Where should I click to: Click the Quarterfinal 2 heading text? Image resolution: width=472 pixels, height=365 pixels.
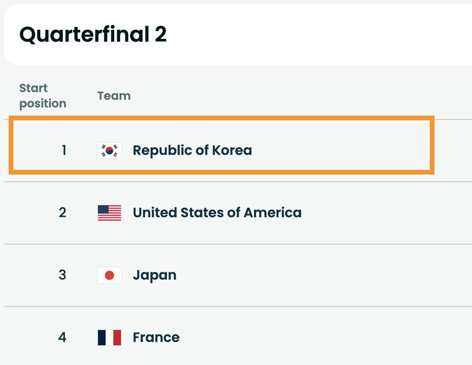coord(93,35)
